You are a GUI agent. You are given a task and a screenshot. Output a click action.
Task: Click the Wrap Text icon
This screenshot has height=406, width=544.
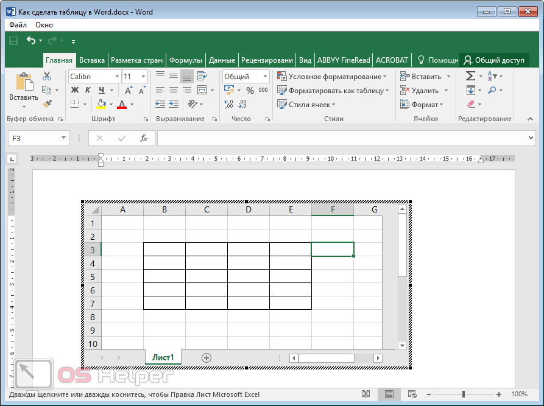point(202,76)
